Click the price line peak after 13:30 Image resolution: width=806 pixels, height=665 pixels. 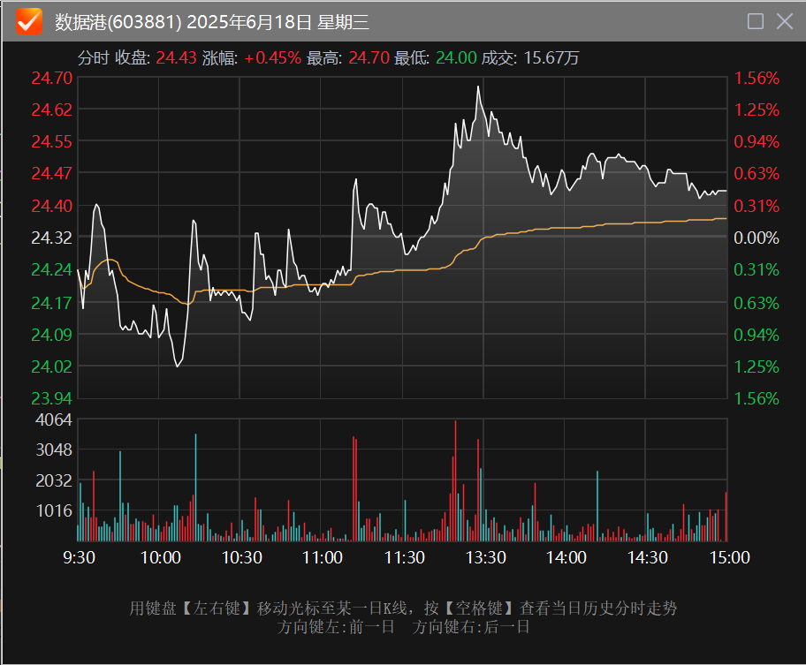(478, 87)
